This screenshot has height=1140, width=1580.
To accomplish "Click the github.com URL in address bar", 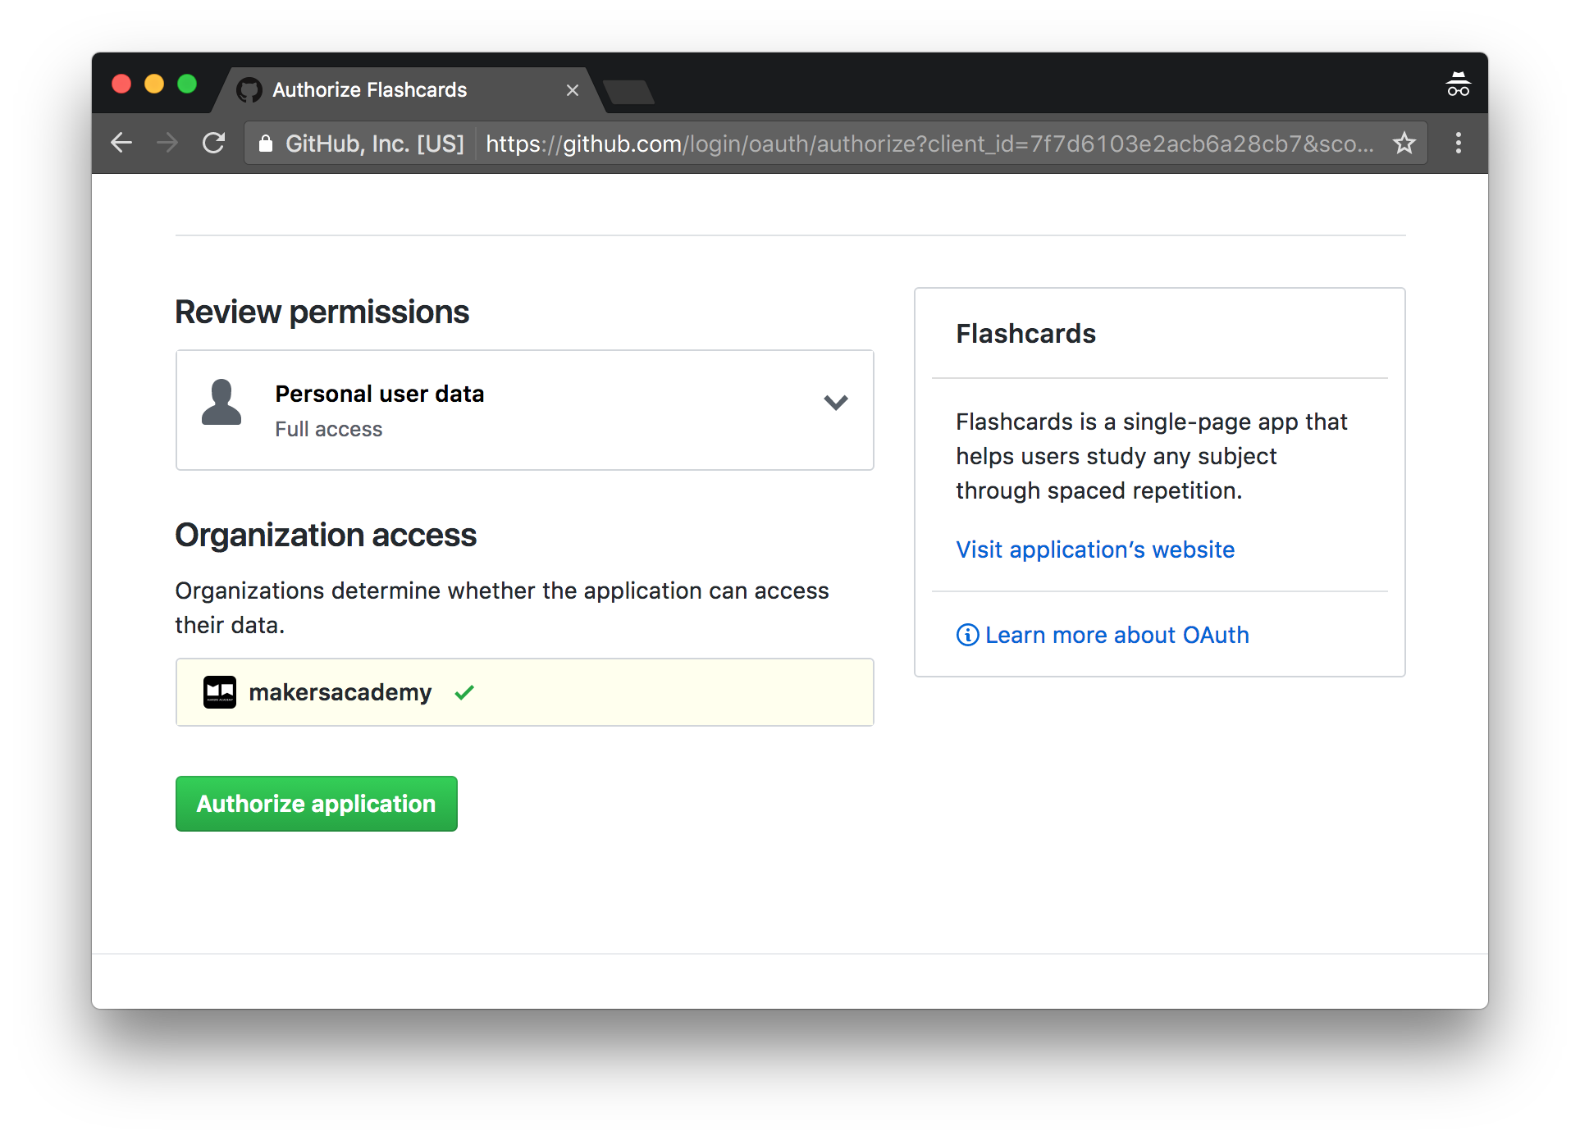I will tap(929, 144).
